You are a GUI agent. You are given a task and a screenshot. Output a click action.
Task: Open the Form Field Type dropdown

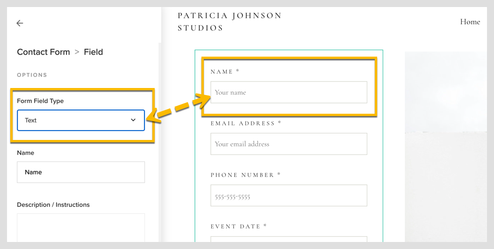click(81, 120)
